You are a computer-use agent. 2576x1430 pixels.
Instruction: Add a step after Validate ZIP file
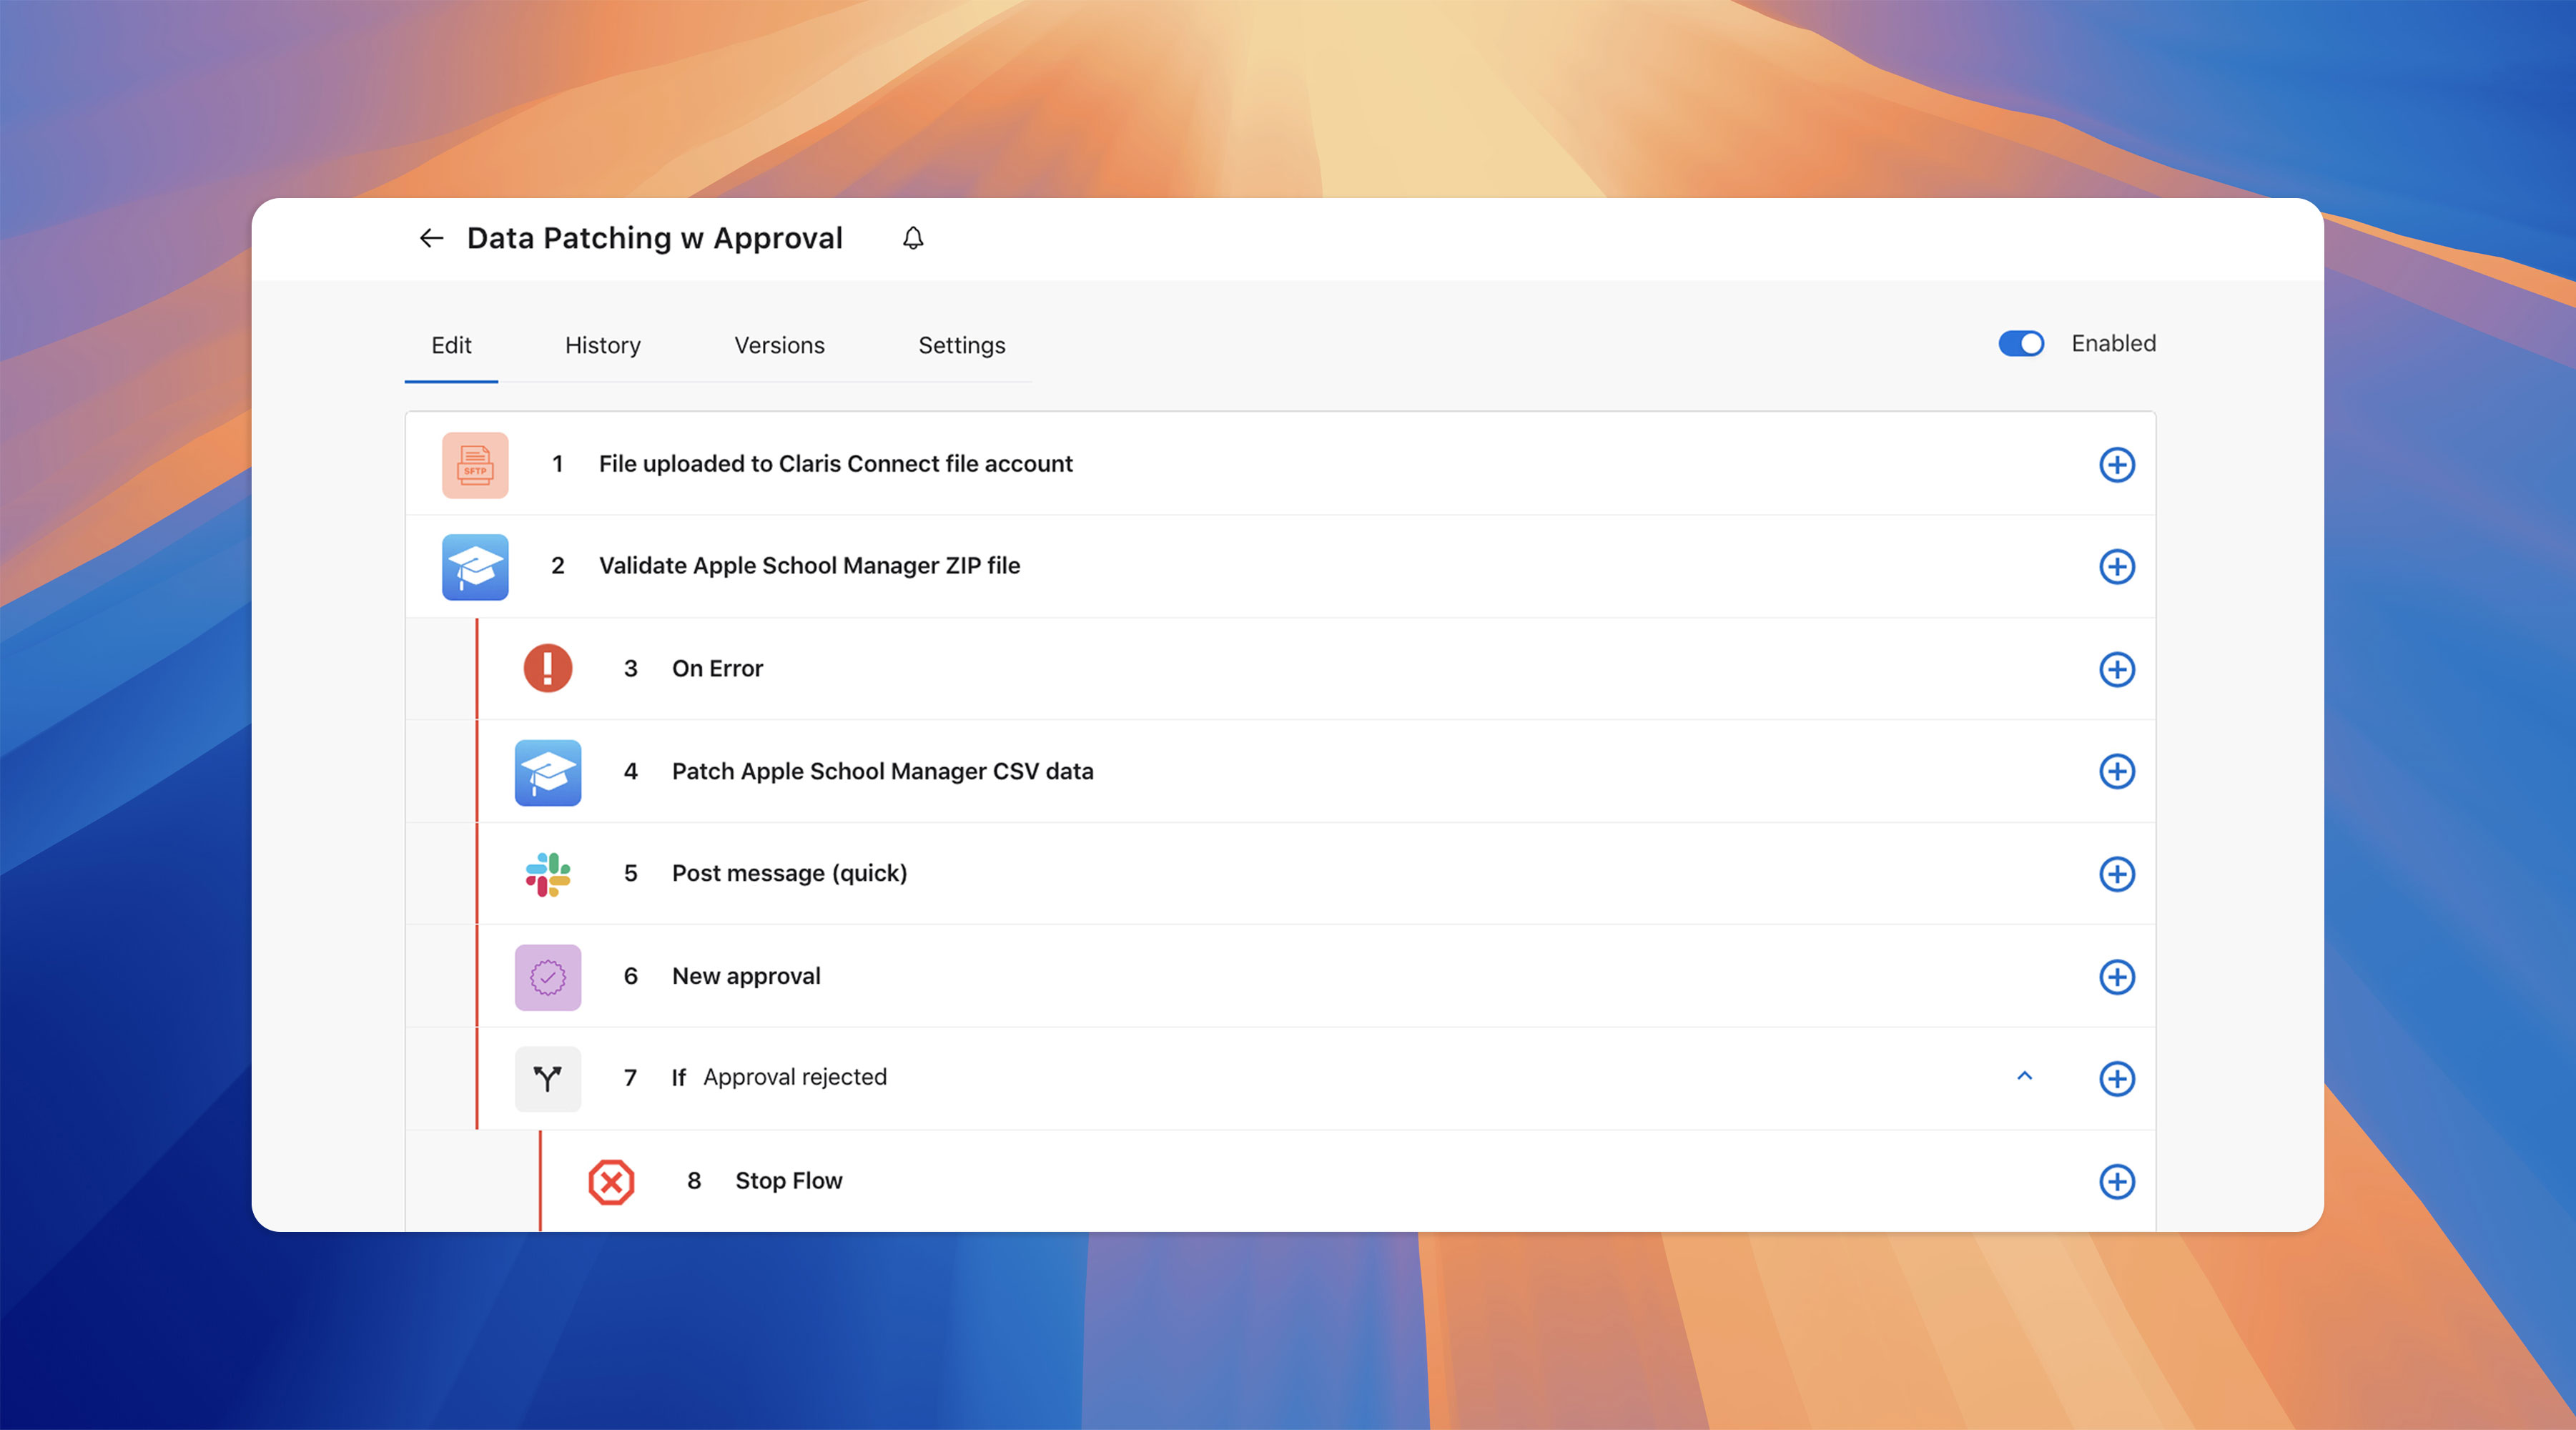coord(2116,567)
